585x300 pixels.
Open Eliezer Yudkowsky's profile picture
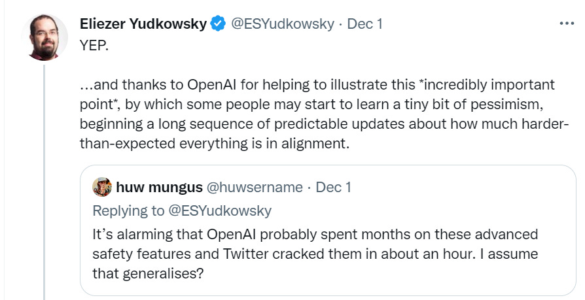click(x=43, y=37)
